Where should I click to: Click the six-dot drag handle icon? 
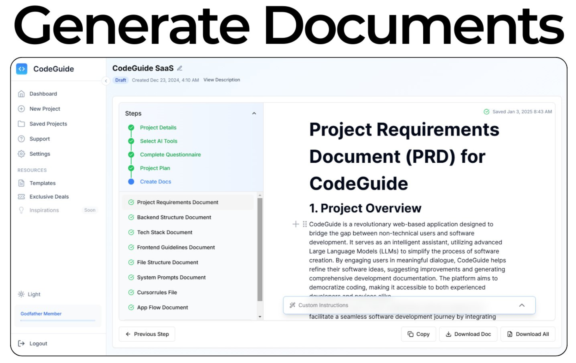point(305,224)
